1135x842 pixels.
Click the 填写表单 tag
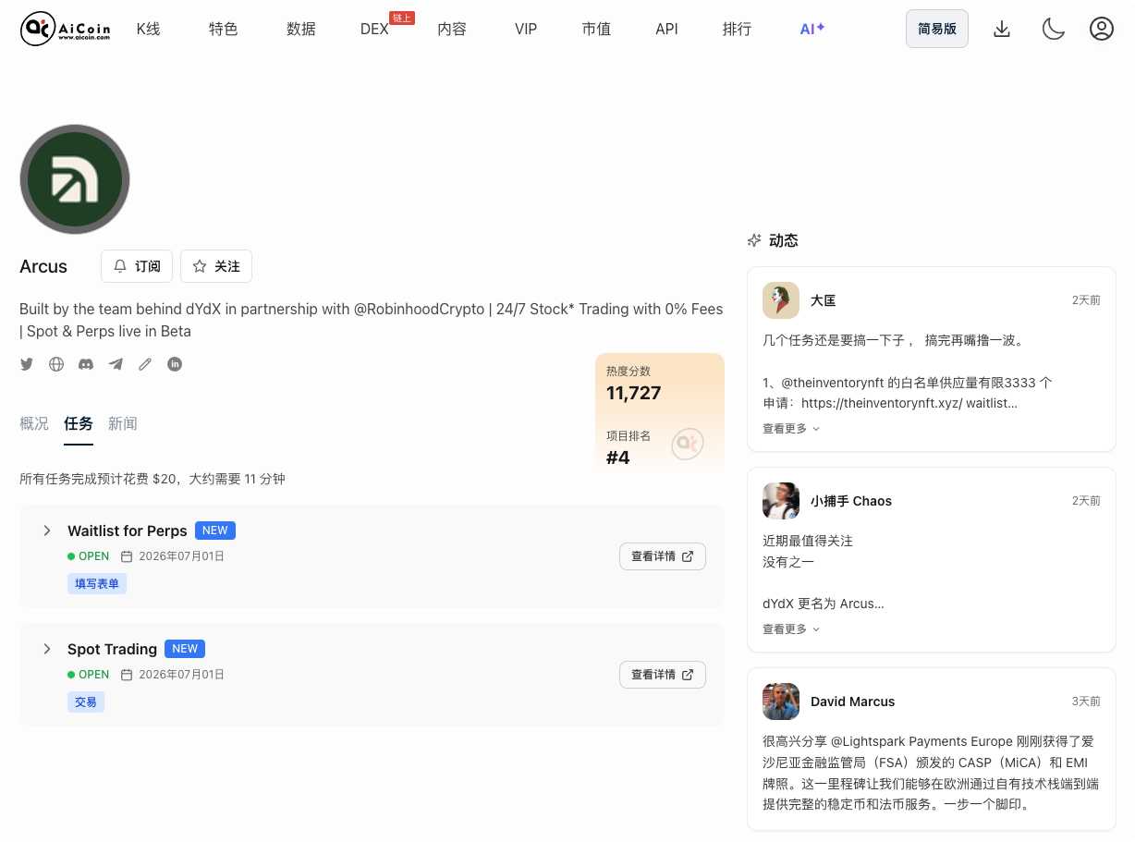pyautogui.click(x=97, y=584)
